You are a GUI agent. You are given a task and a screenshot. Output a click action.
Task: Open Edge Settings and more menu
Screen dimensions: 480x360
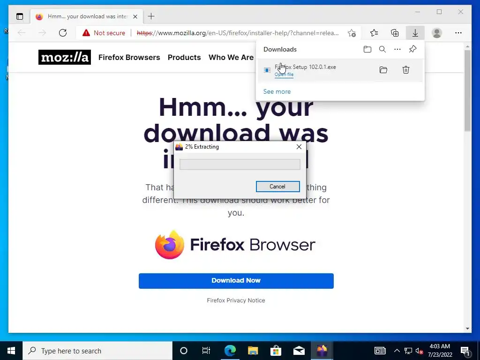(x=458, y=33)
